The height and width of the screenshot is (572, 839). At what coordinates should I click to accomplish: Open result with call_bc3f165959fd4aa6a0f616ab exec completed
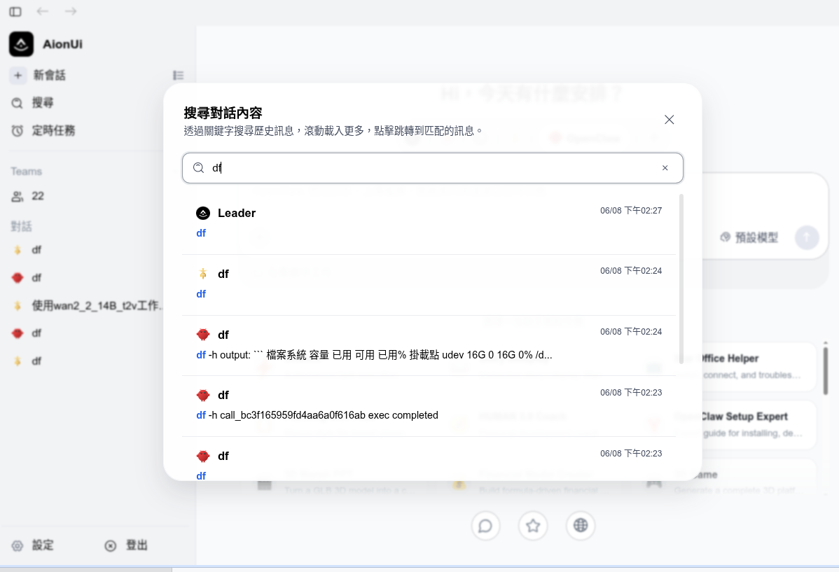429,406
